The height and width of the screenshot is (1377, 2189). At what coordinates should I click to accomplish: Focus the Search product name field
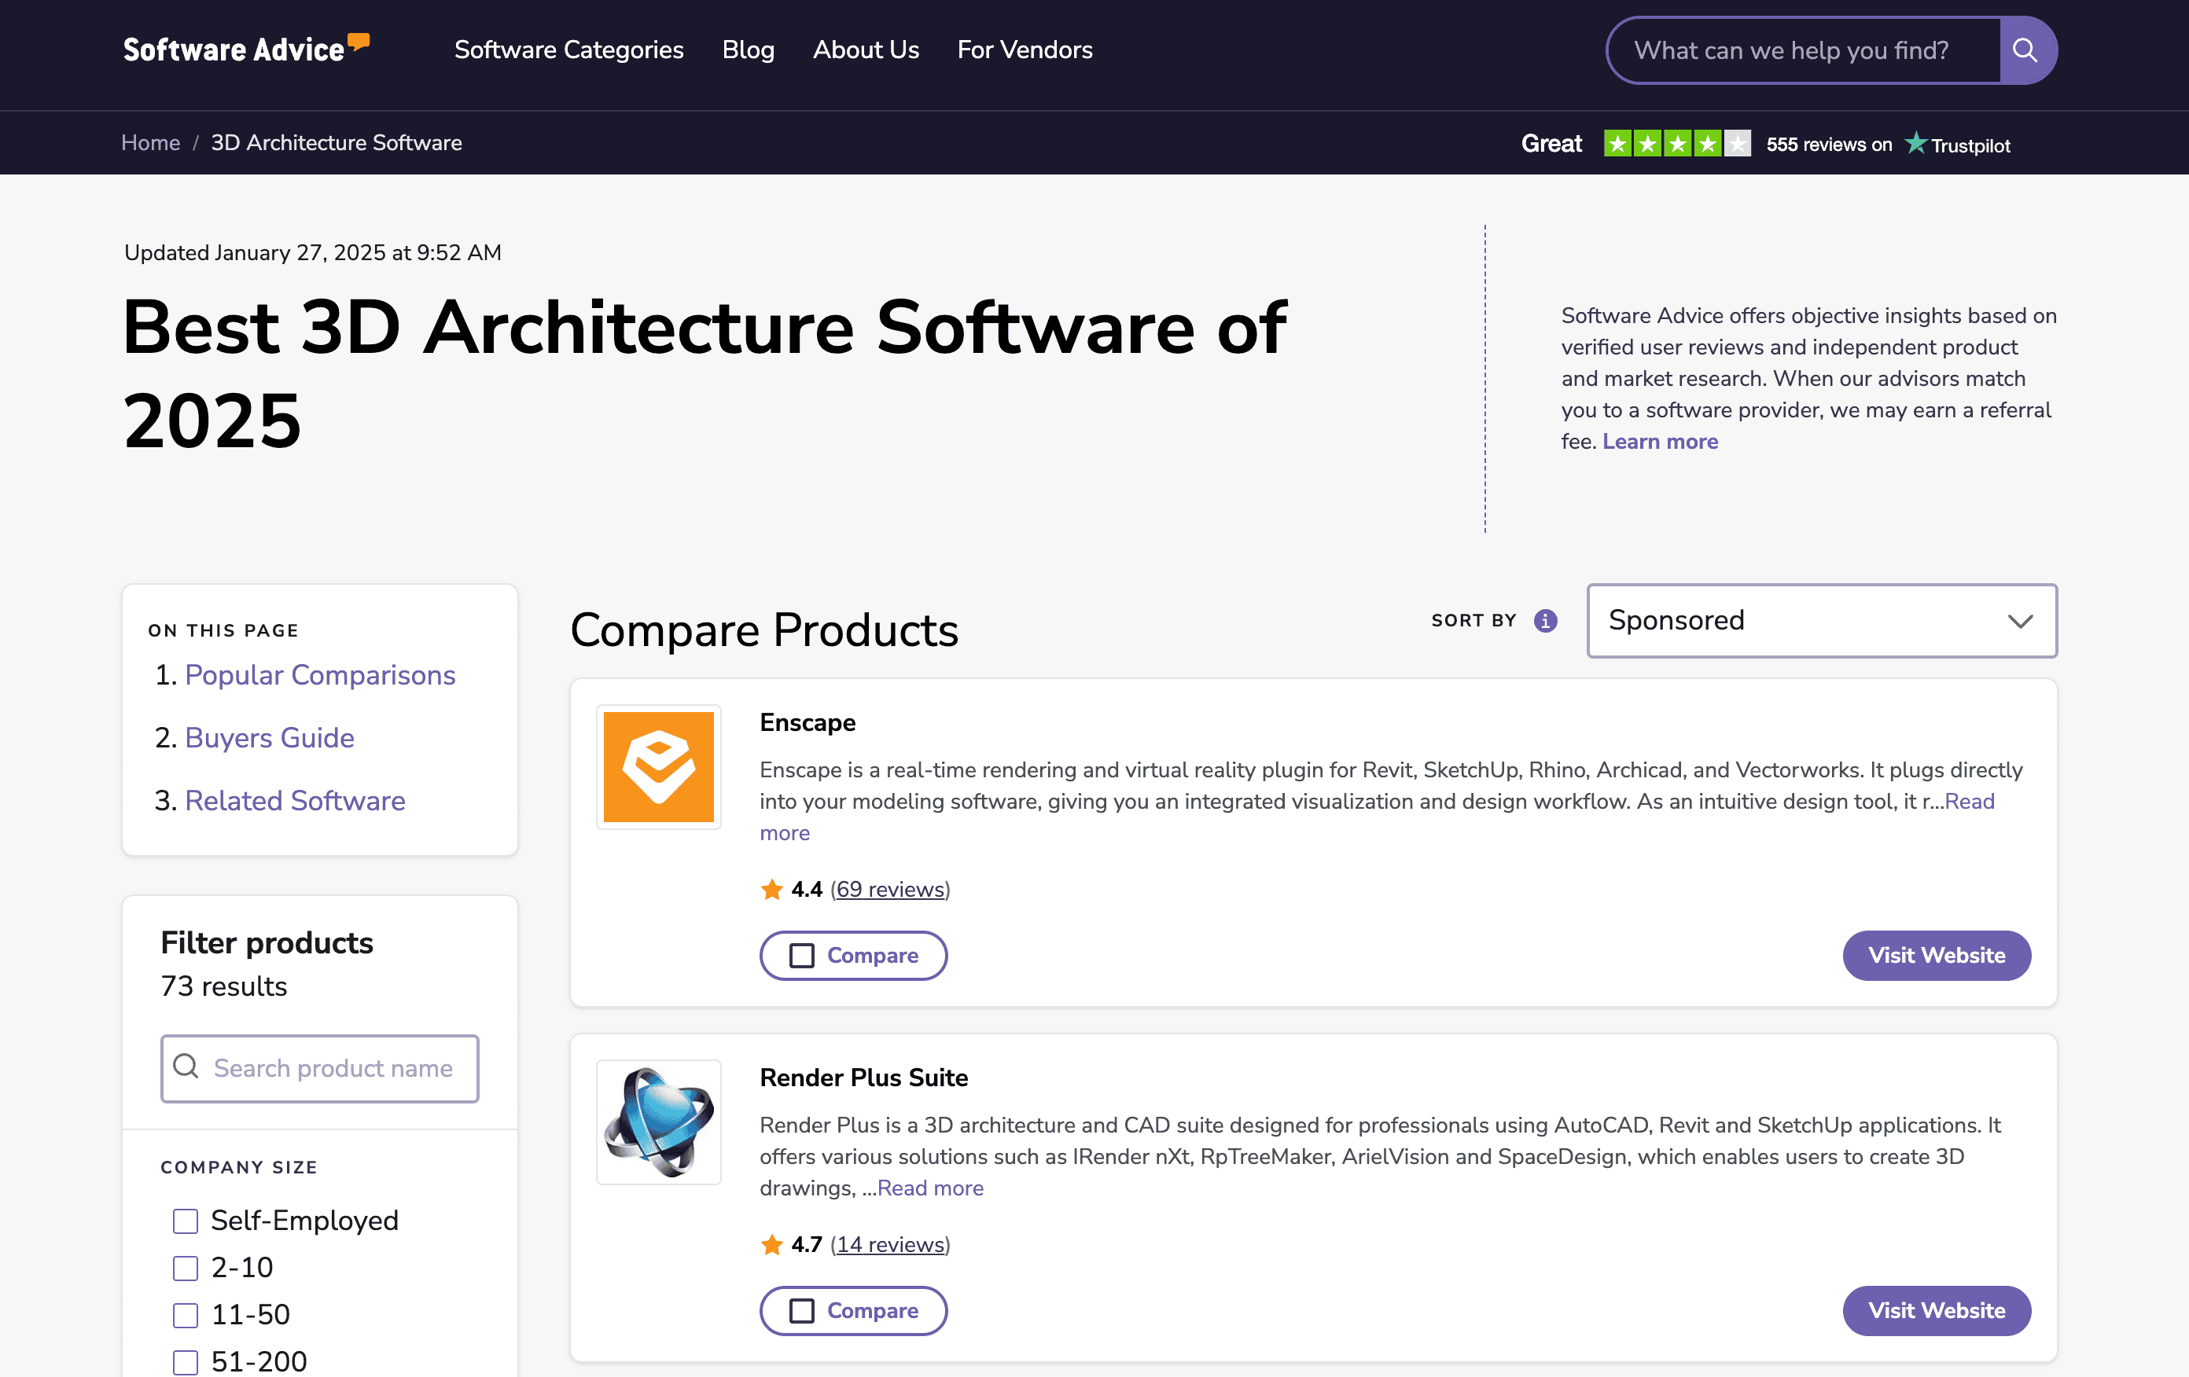coord(320,1068)
